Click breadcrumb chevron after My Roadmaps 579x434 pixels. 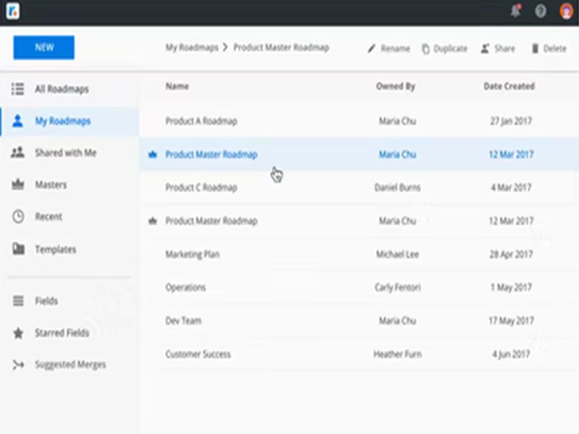tap(225, 47)
